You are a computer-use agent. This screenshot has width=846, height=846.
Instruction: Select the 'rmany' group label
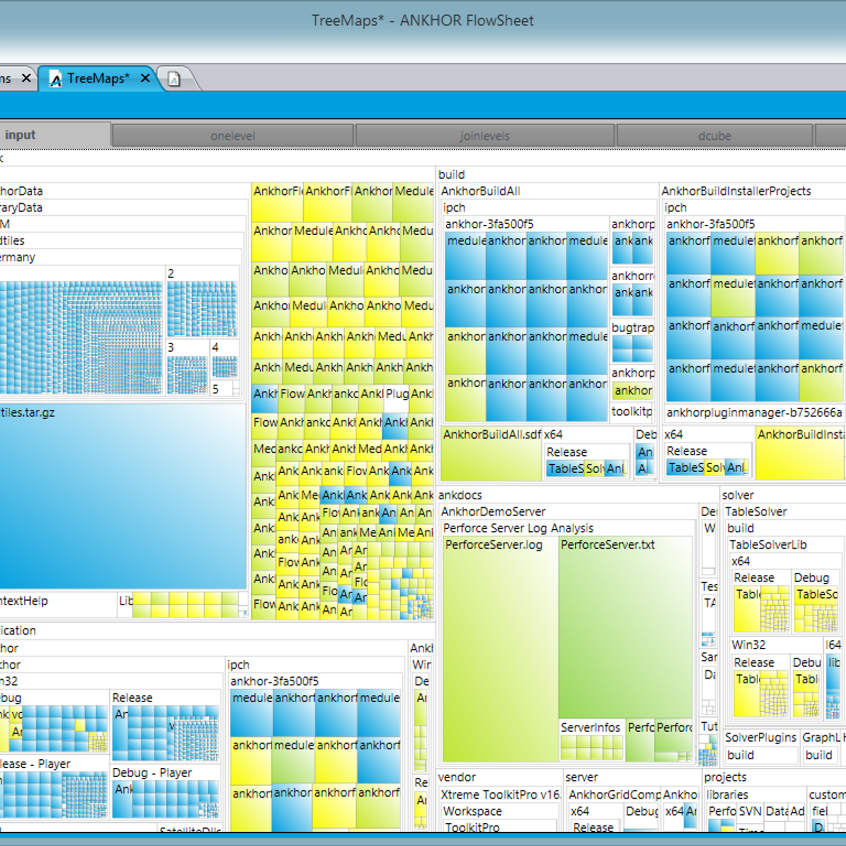pos(17,258)
